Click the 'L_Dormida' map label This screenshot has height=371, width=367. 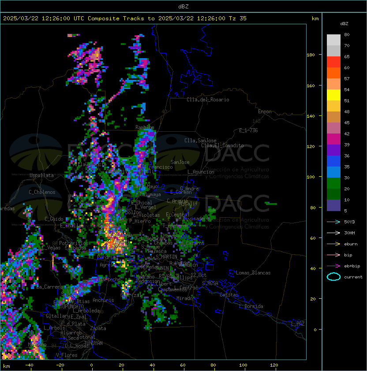point(251,306)
